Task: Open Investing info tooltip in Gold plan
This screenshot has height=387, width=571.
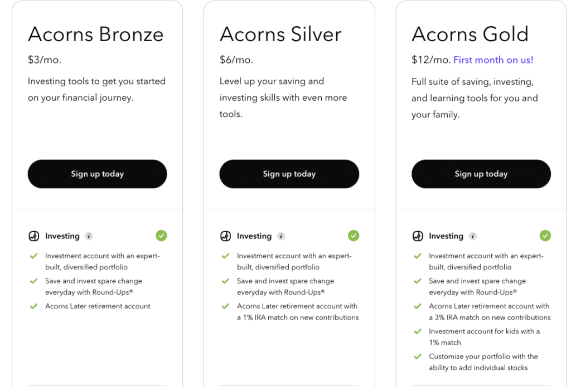Action: point(473,236)
